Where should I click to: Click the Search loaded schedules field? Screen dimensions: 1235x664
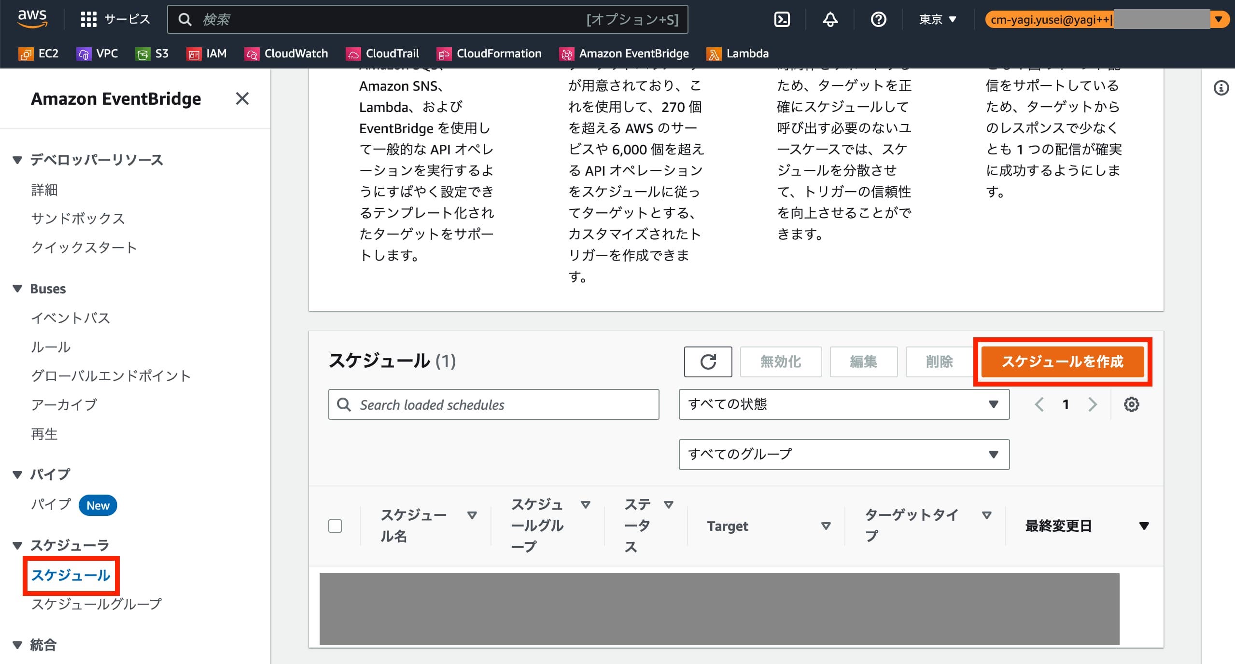click(493, 404)
